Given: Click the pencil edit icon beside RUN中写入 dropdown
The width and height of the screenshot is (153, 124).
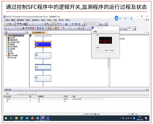Looking at the screenshot, I should [100, 24].
